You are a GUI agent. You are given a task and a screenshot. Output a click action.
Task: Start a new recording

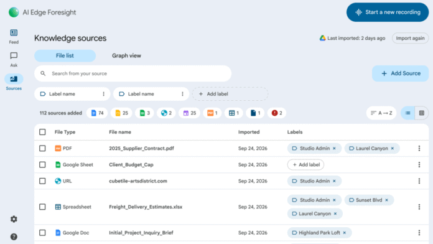click(x=388, y=12)
